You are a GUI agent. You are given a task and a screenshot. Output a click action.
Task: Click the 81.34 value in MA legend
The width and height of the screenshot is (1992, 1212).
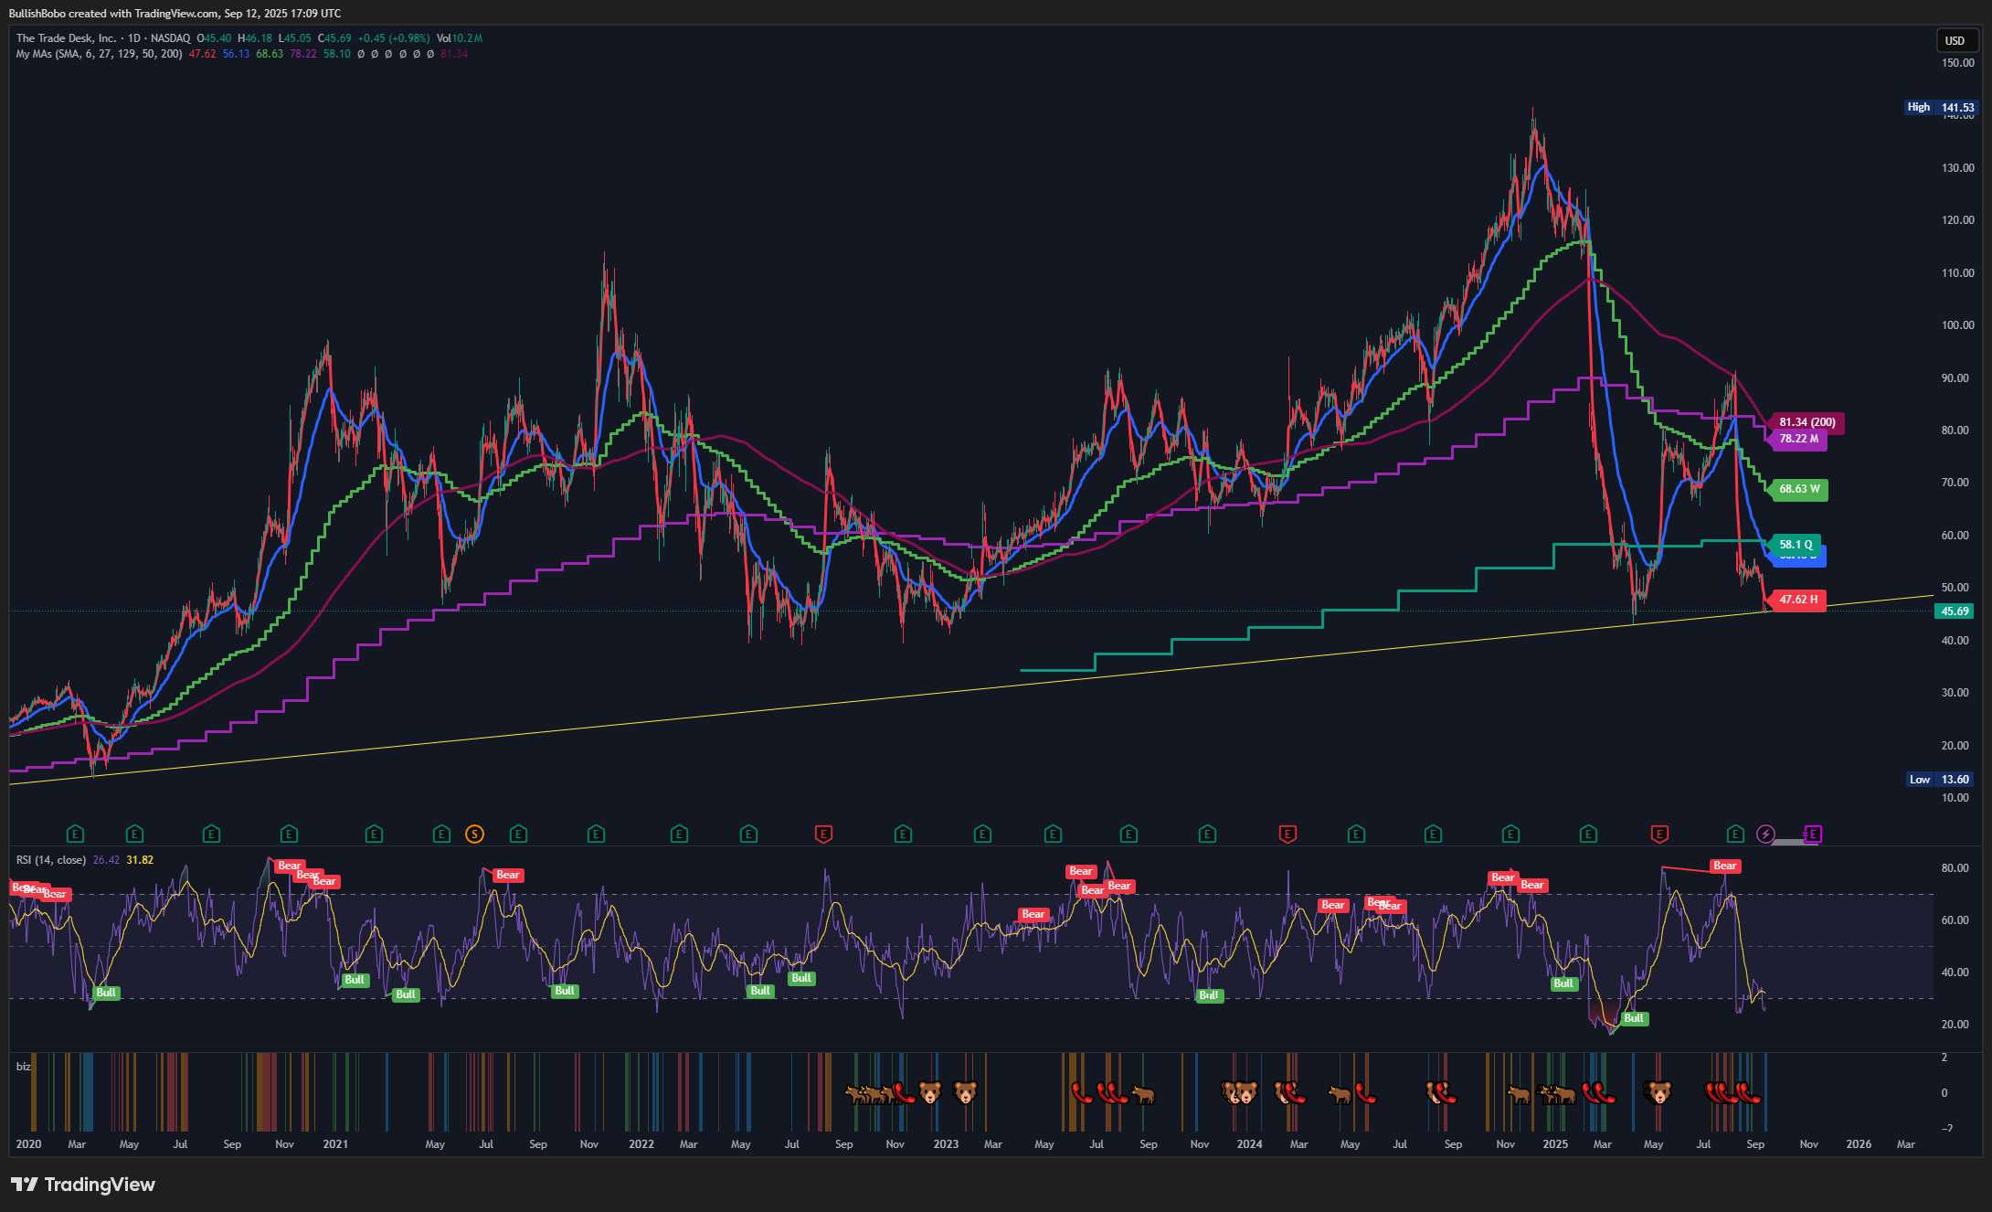454,54
